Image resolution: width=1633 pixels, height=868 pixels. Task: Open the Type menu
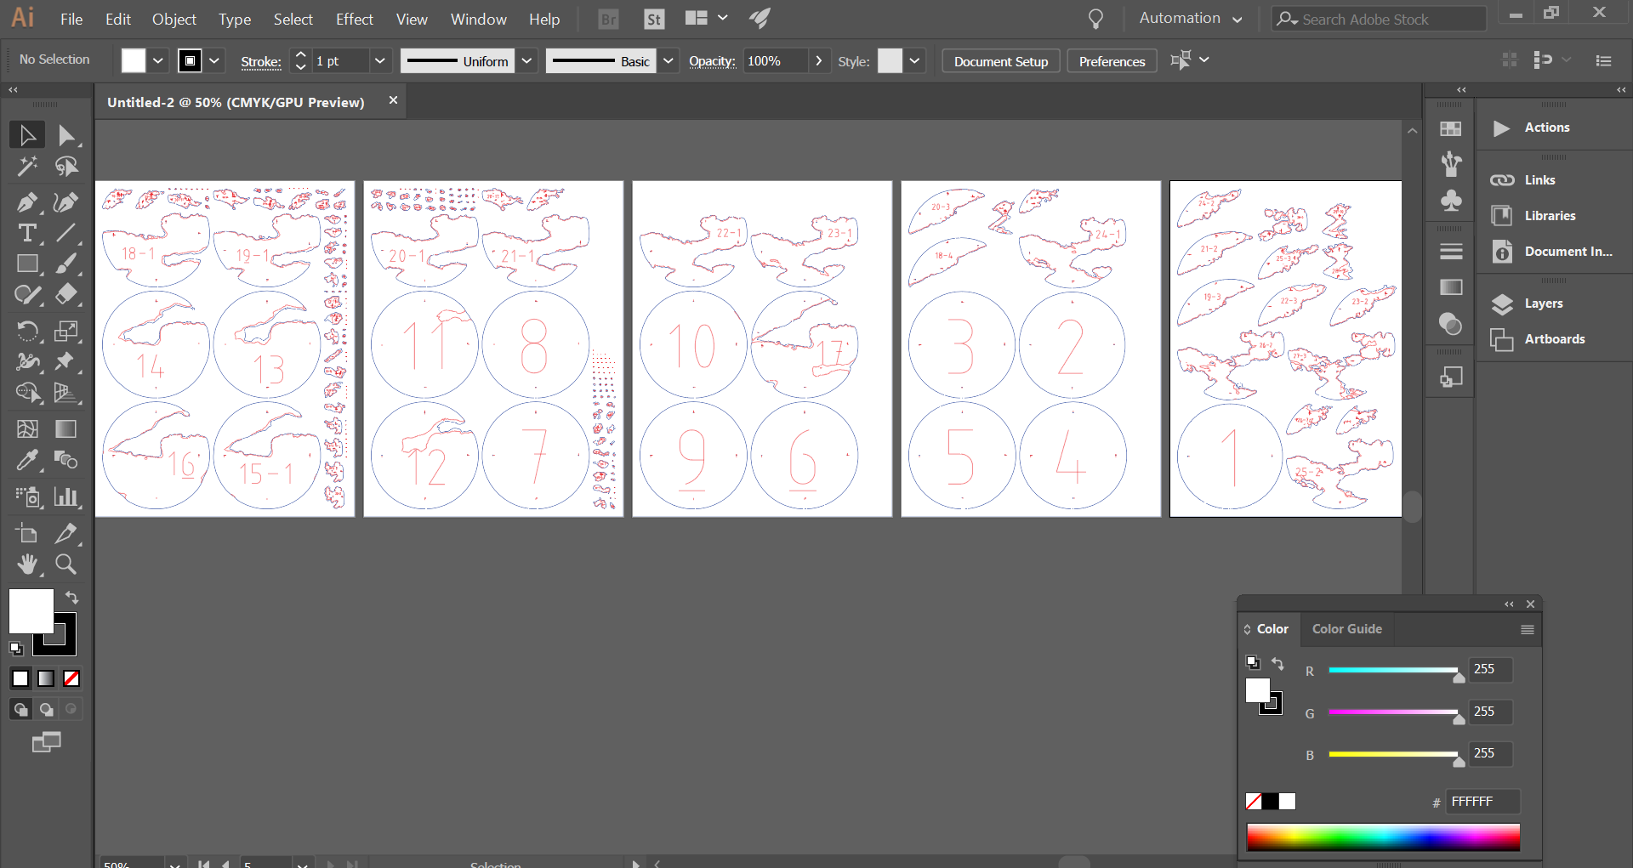(235, 19)
